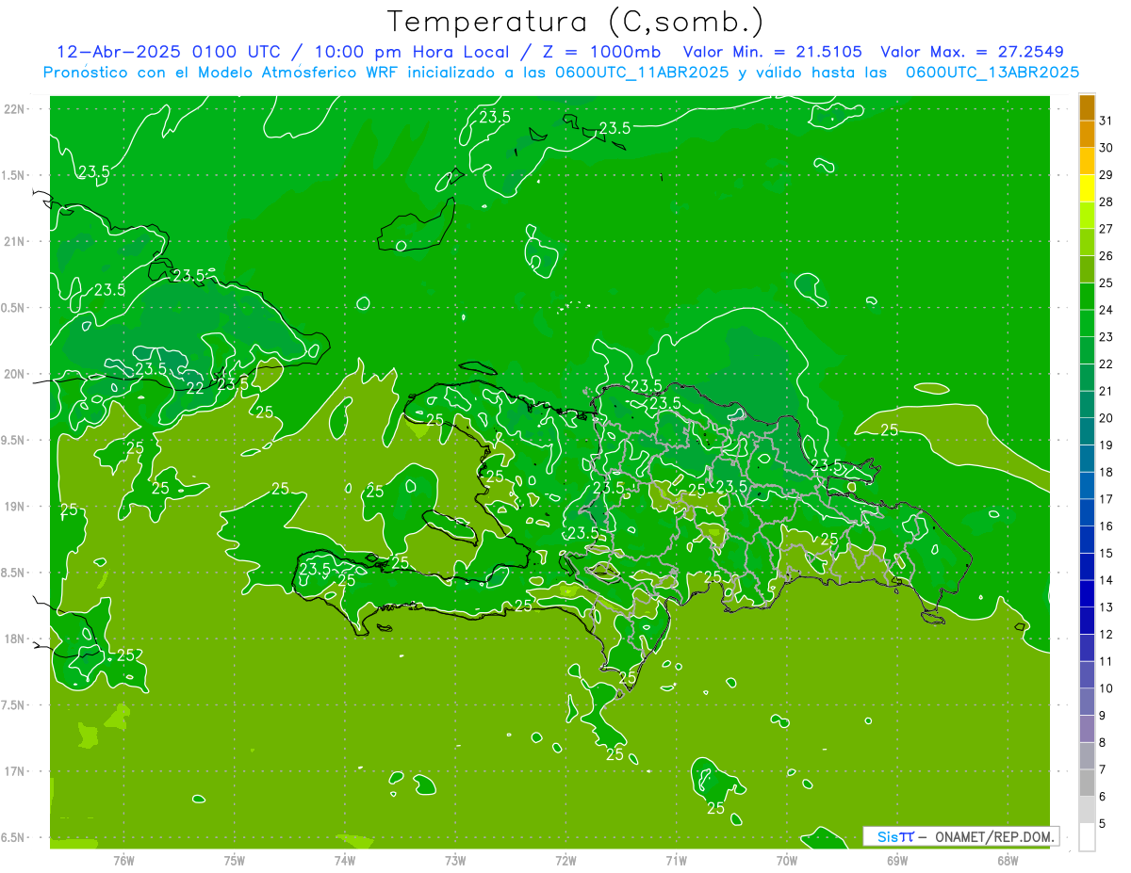Click colorbar label 21
Image resolution: width=1131 pixels, height=873 pixels.
pyautogui.click(x=1106, y=391)
